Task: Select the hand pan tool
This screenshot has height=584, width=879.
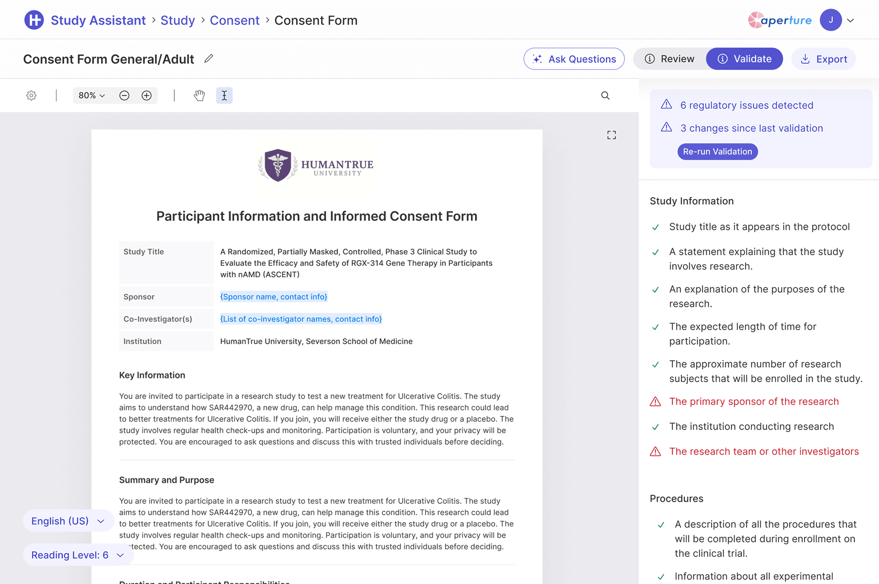Action: coord(199,95)
